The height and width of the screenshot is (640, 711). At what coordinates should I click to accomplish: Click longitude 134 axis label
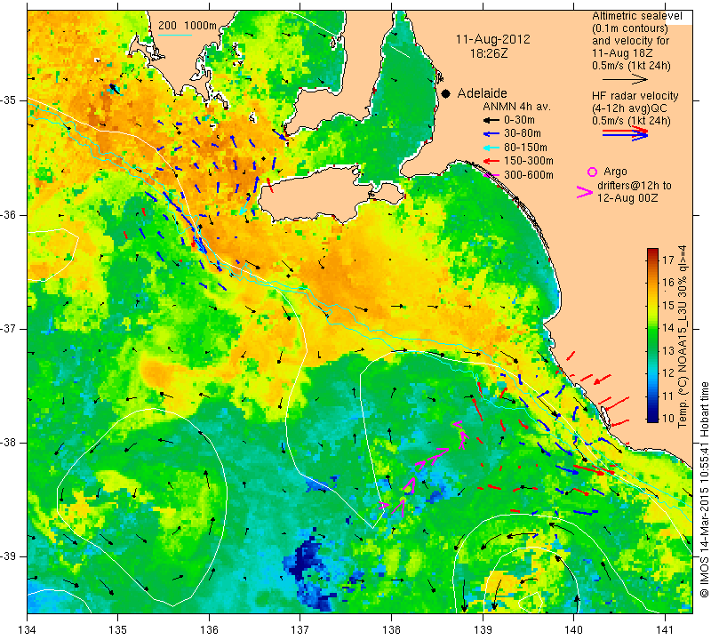pos(28,630)
